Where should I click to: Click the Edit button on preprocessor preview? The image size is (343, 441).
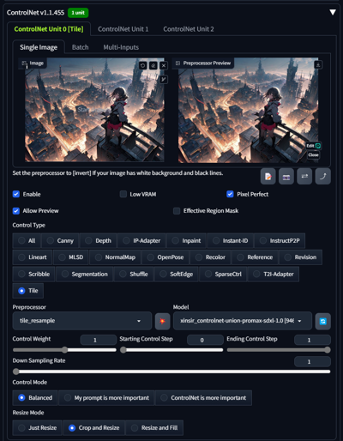tap(314, 146)
